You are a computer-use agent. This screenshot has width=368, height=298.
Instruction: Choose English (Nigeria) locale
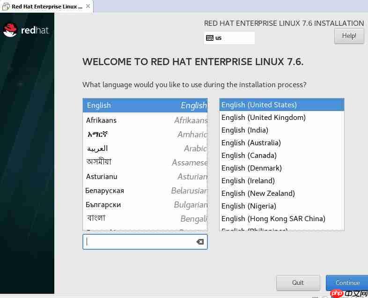click(x=282, y=206)
